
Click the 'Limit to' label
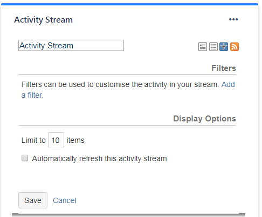(x=33, y=140)
